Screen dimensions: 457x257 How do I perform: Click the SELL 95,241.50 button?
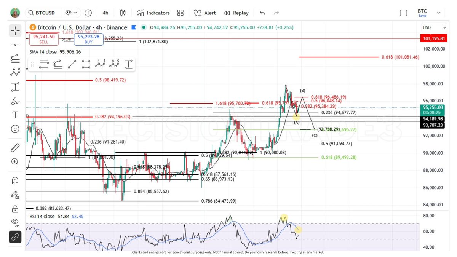tap(43, 38)
